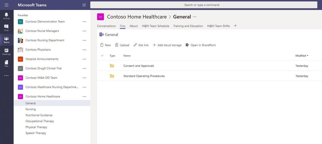This screenshot has width=322, height=144.
Task: Select the Files tab
Action: [122, 26]
